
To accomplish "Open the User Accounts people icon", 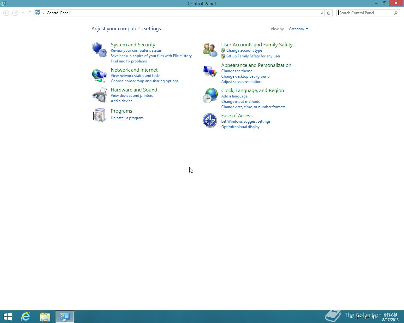I will point(210,50).
